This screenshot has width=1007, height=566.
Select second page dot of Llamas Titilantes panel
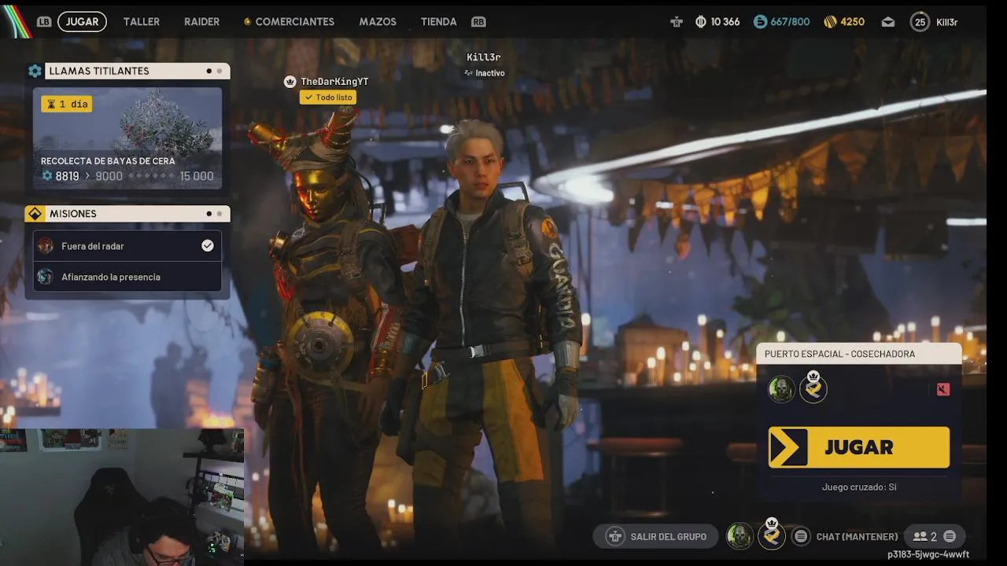point(219,71)
